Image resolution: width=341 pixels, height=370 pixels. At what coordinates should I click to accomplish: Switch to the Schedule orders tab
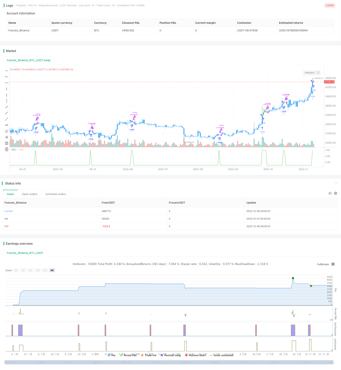pyautogui.click(x=56, y=194)
